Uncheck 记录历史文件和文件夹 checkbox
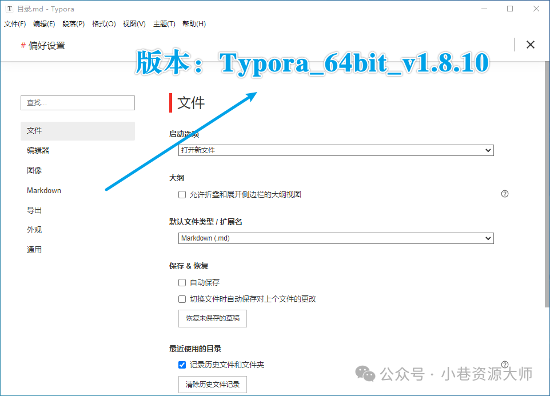This screenshot has height=396, width=550. coord(182,365)
